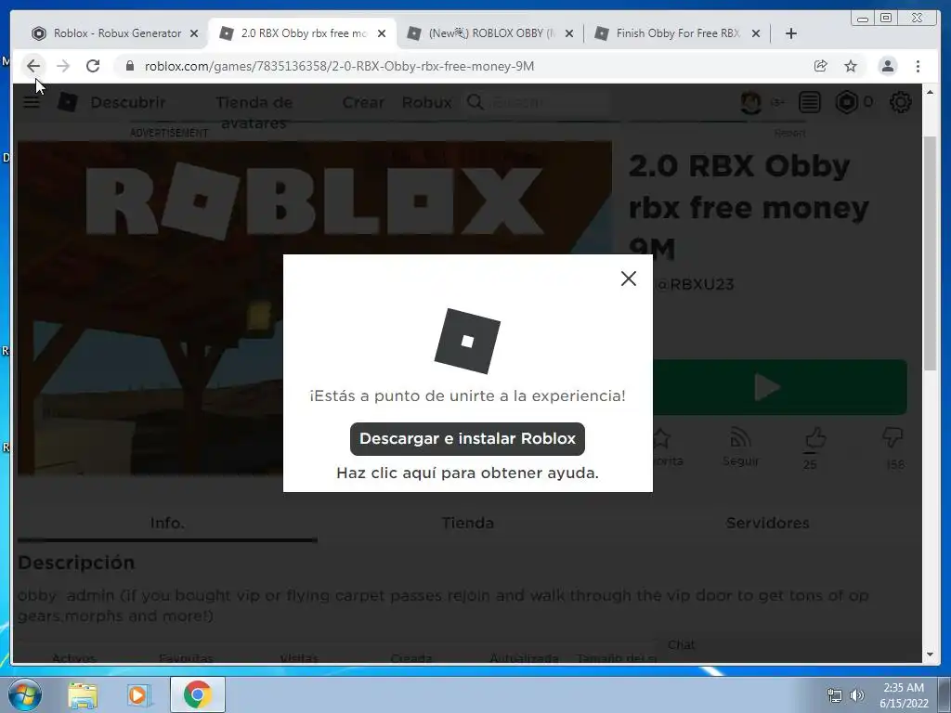Open the 'Haz clic aquí para obtener ayuda' link
This screenshot has width=951, height=713.
(467, 473)
